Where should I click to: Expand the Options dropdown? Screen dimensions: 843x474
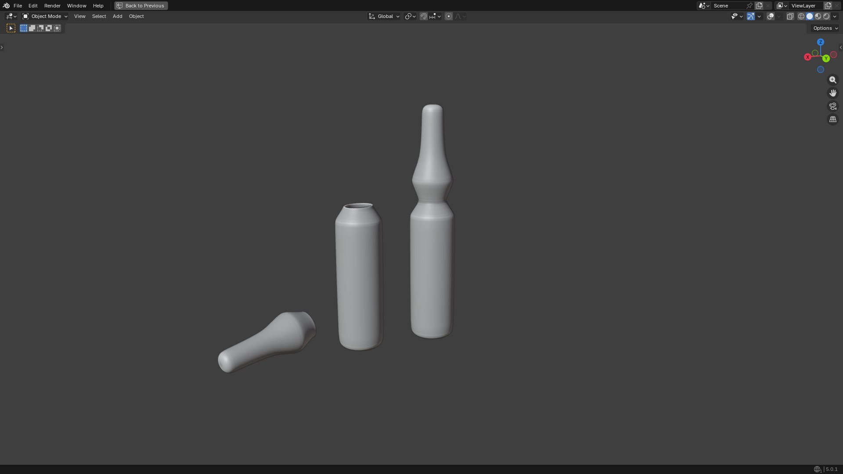coord(825,28)
